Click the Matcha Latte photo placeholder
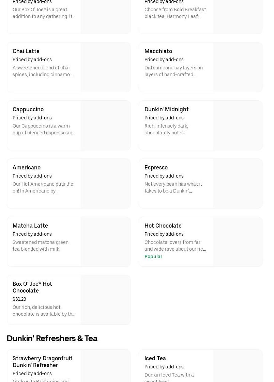The width and height of the screenshot is (274, 382). pyautogui.click(x=105, y=242)
